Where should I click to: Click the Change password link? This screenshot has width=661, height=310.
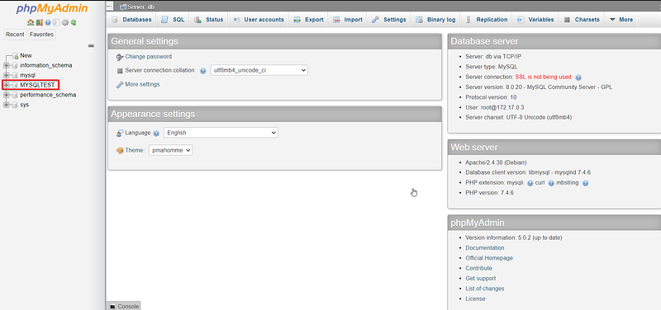coord(149,56)
